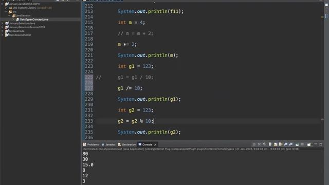Select the JanuarySeleniumSession2023 project
Image resolution: width=329 pixels, height=185 pixels.
pyautogui.click(x=27, y=27)
